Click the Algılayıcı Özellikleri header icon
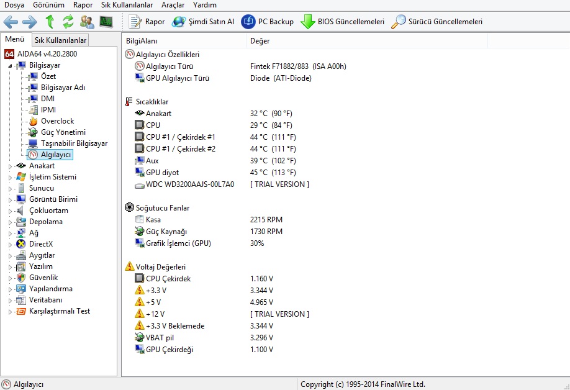Screen dimensions: 570x390 click(129, 55)
